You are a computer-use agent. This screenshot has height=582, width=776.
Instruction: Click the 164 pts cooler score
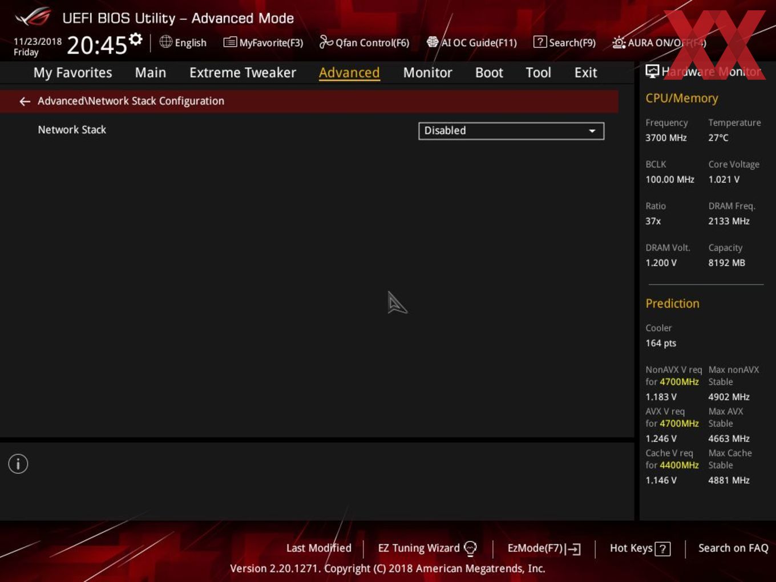tap(661, 343)
